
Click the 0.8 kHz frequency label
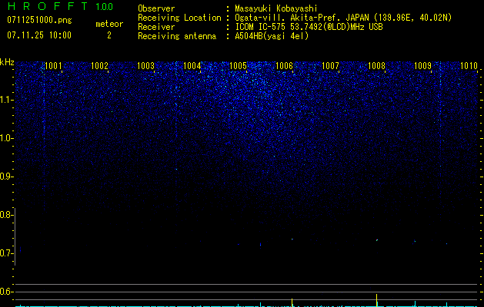[x=5, y=215]
